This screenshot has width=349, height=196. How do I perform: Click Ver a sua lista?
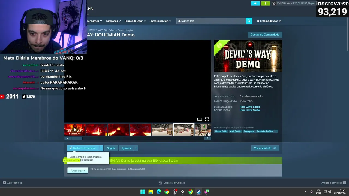[x=265, y=148]
